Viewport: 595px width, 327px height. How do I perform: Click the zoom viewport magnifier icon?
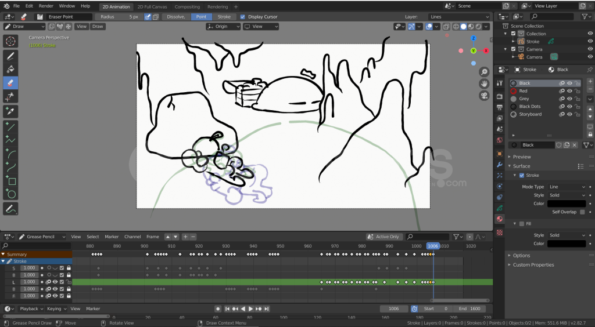(483, 72)
